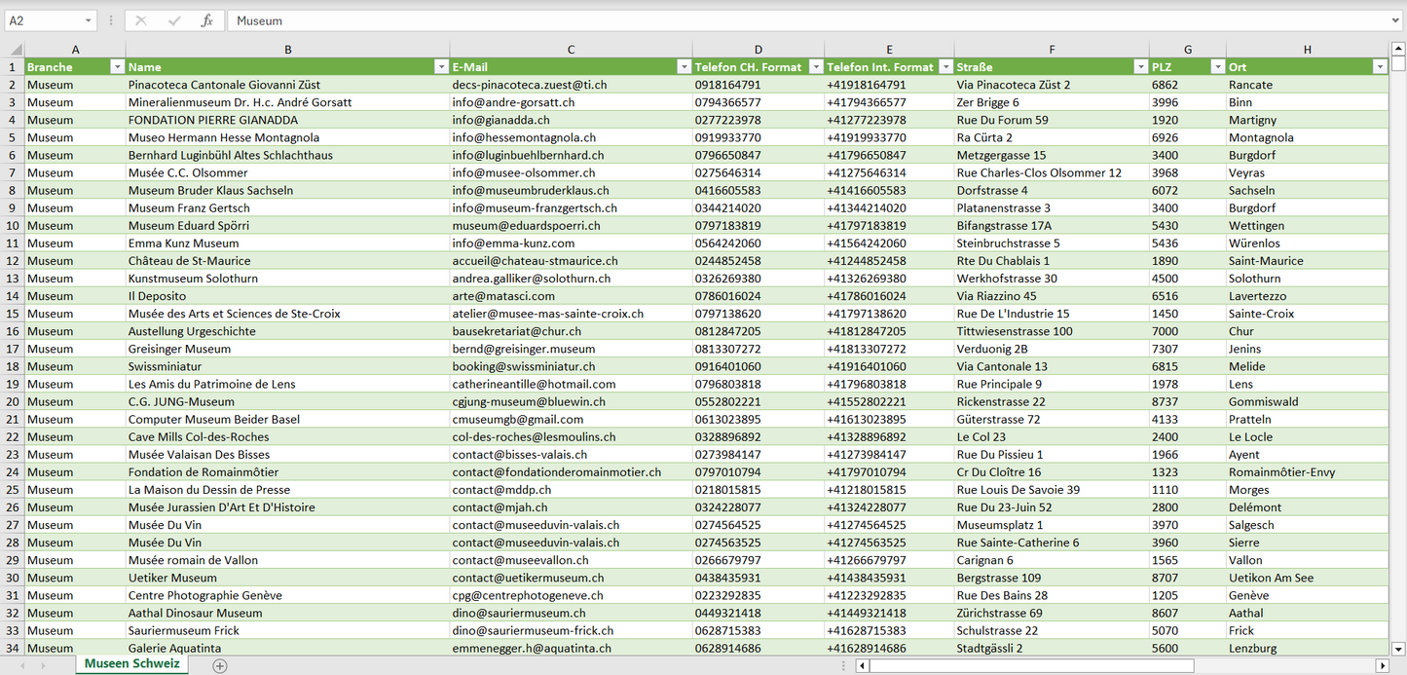This screenshot has height=675, width=1407.
Task: Click the Insert Function fx icon
Action: pyautogui.click(x=206, y=20)
